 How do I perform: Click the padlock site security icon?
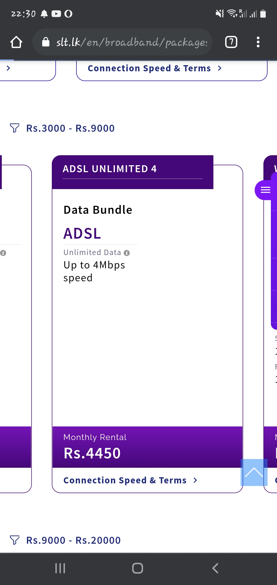[46, 42]
